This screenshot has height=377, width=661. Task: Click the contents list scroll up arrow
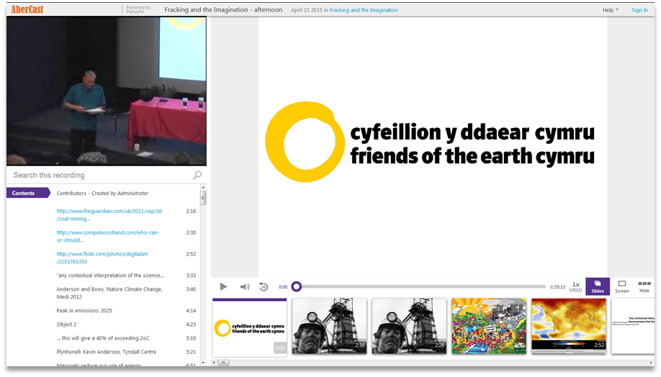203,187
